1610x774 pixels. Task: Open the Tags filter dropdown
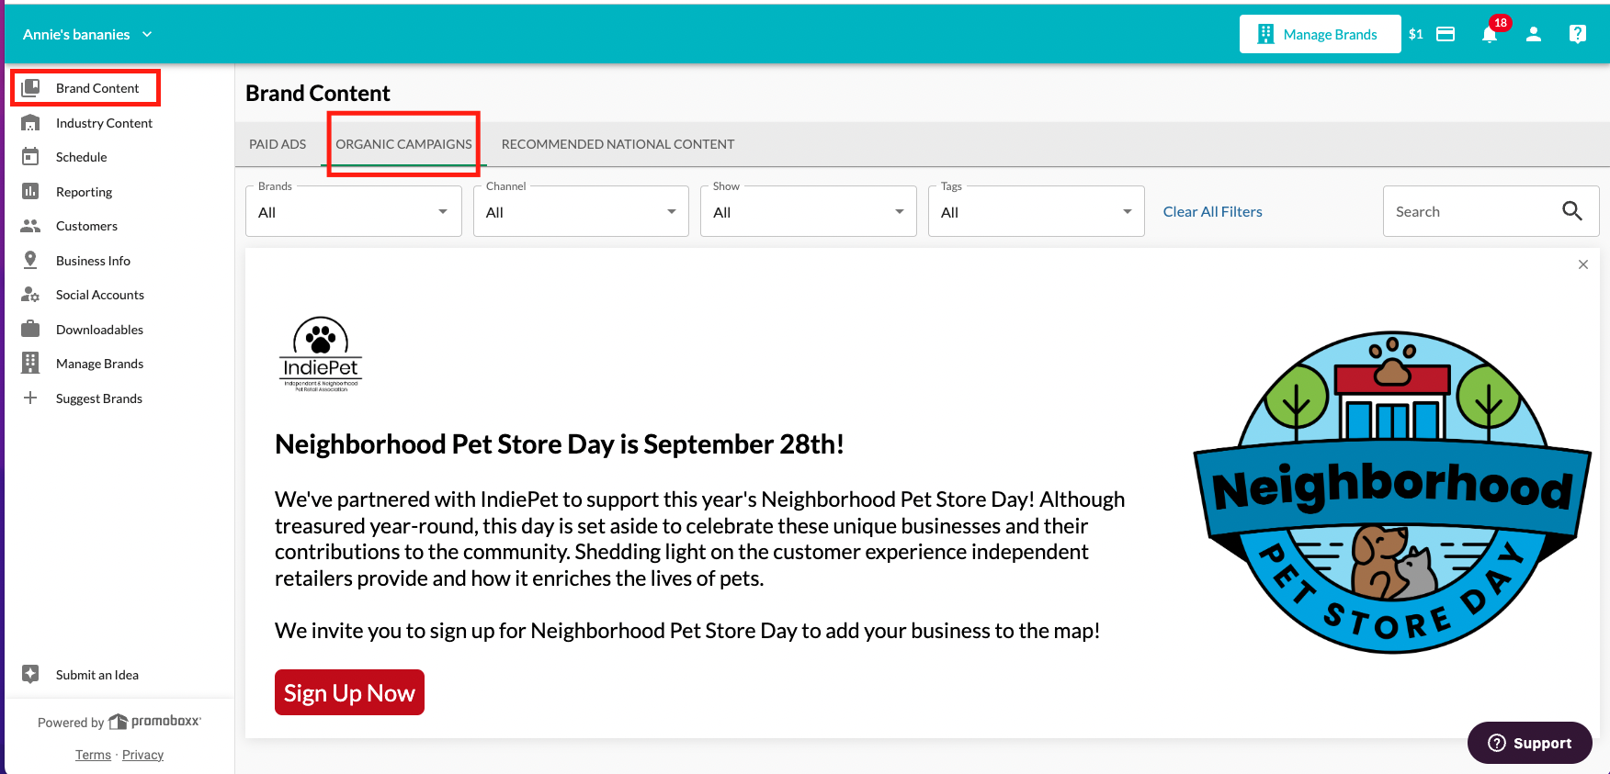click(1037, 211)
